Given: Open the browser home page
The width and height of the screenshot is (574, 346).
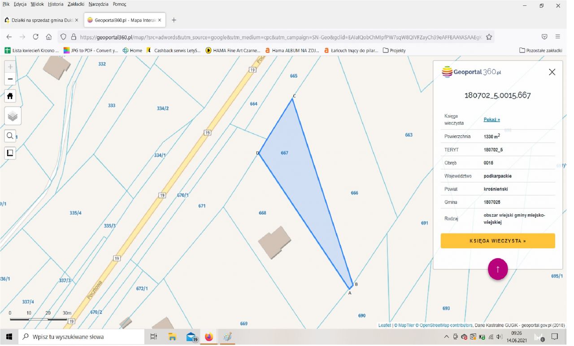Looking at the screenshot, I should tap(49, 37).
